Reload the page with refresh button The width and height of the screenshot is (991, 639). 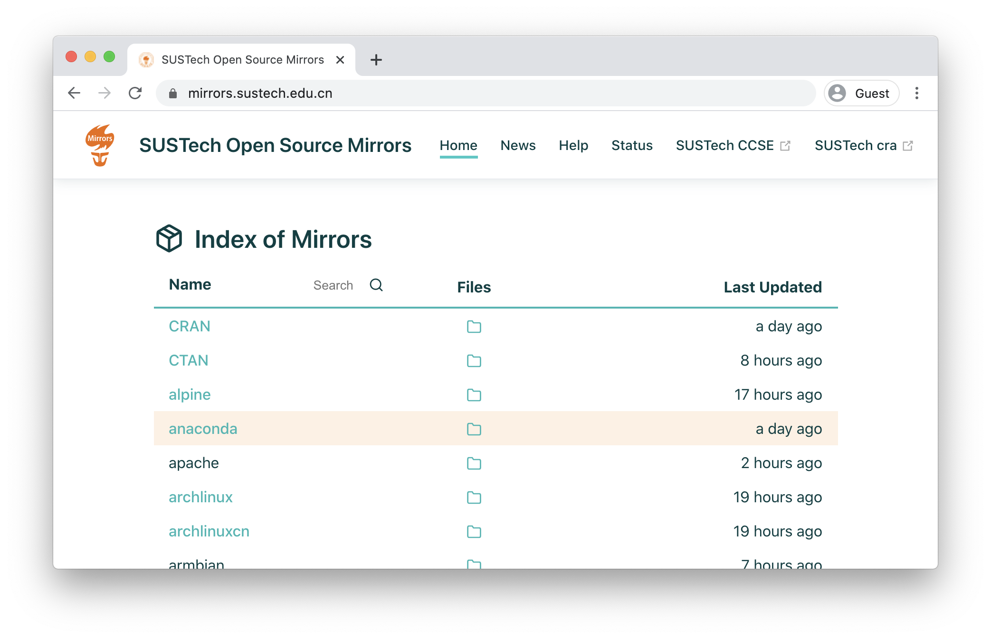click(135, 93)
